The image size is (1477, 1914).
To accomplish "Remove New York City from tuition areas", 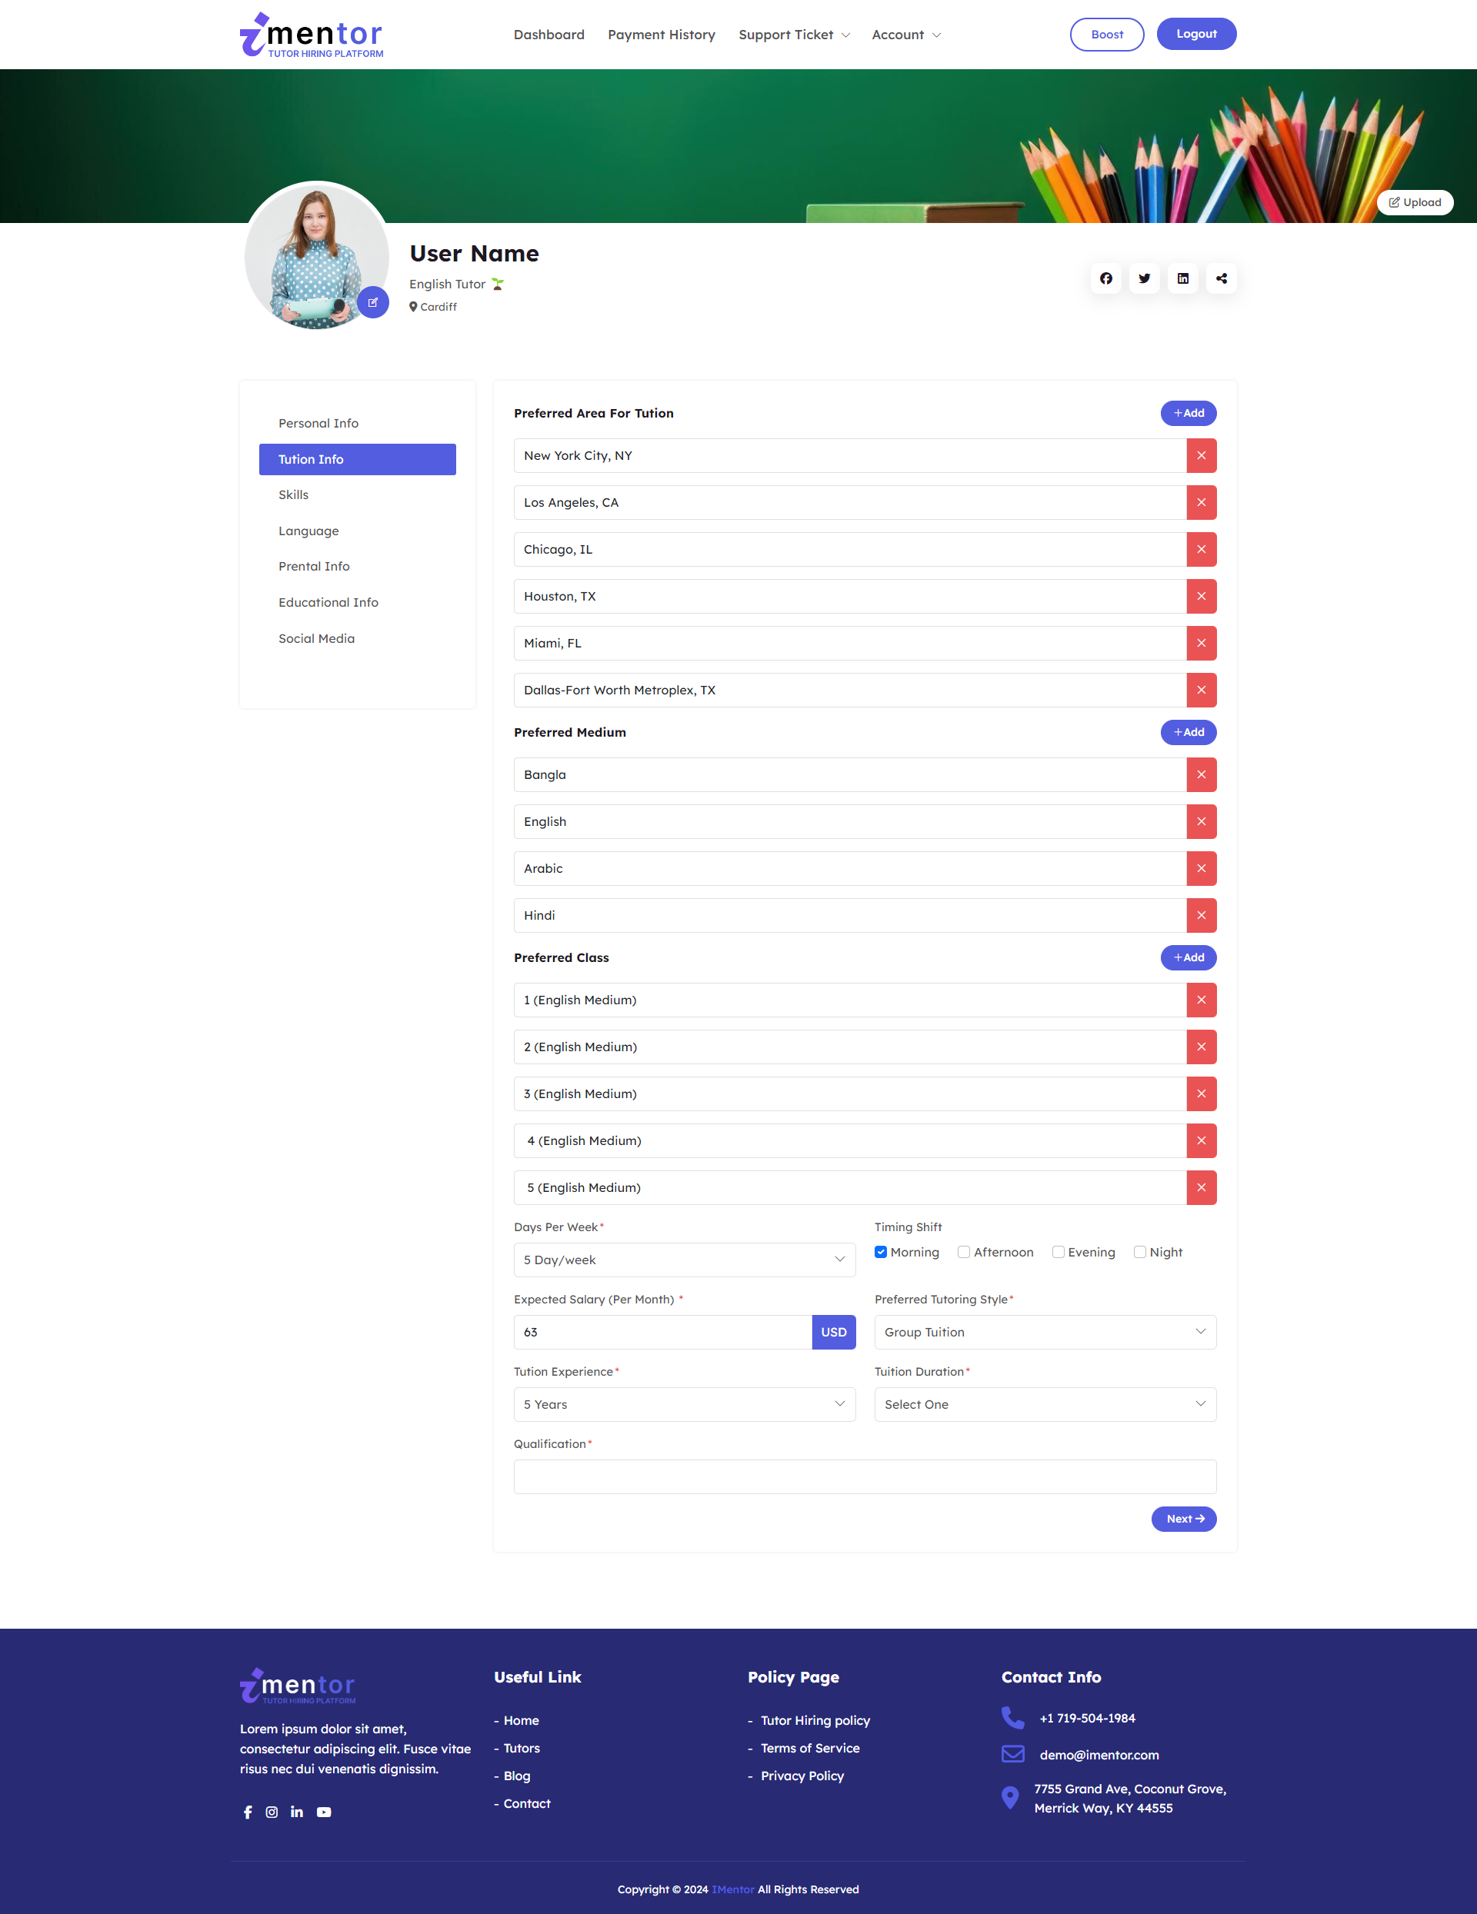I will pyautogui.click(x=1202, y=454).
